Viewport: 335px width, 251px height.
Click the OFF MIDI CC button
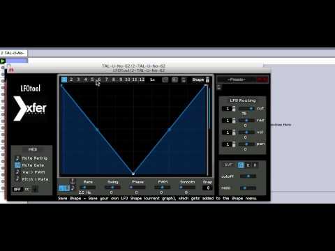(17, 189)
